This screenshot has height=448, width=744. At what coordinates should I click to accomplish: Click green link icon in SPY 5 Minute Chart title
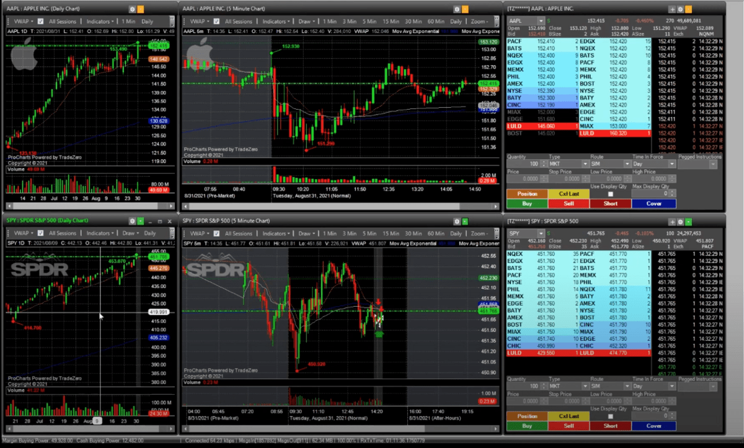point(464,221)
